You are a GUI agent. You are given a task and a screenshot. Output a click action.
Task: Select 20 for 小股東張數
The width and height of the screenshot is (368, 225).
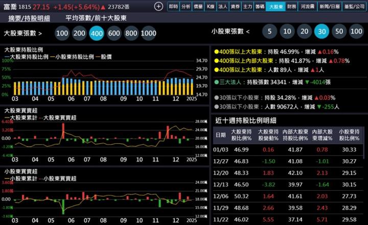304,32
